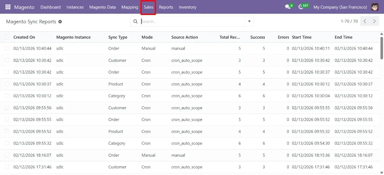Open activities clock icon with badge 107
The height and width of the screenshot is (175, 384).
(x=303, y=7)
